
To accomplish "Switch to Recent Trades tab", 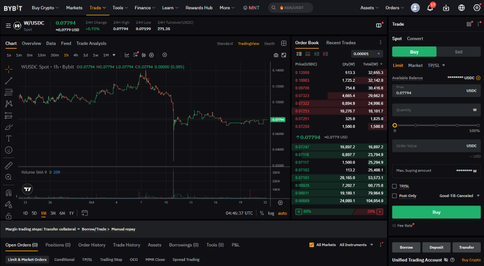I will [341, 43].
